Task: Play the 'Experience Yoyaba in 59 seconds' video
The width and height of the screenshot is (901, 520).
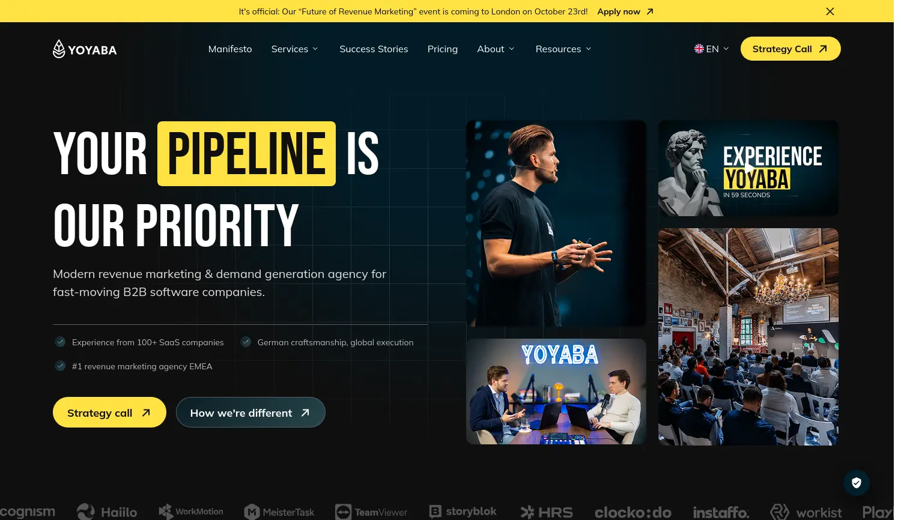Action: pos(748,168)
